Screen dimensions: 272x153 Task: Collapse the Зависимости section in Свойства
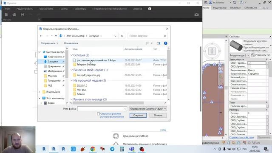tap(266, 59)
